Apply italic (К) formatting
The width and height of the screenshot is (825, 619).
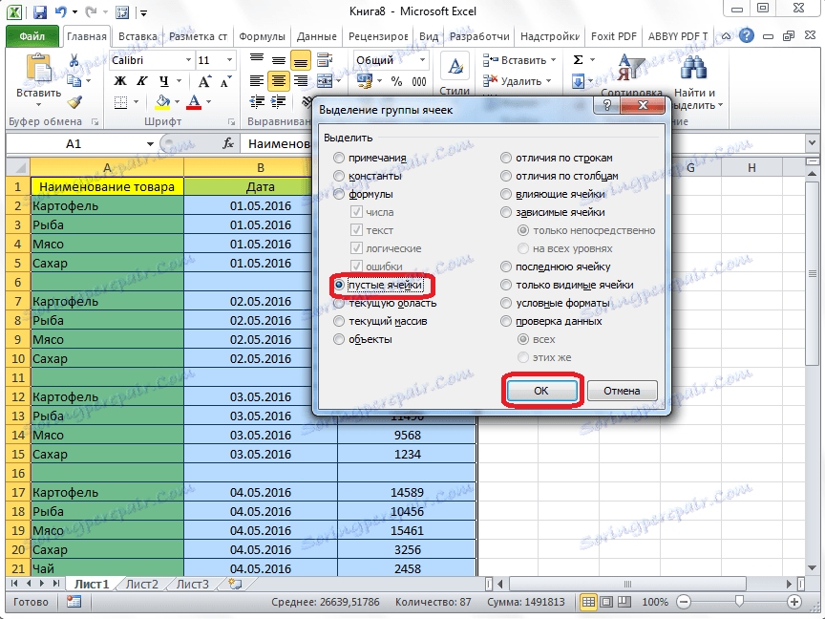(142, 81)
